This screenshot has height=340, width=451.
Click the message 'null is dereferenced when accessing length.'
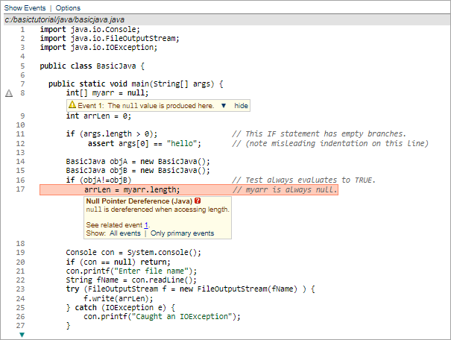(157, 210)
